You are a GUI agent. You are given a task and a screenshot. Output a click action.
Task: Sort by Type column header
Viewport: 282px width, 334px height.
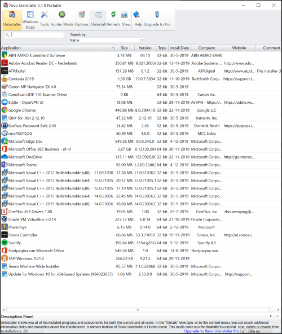[x=162, y=48]
